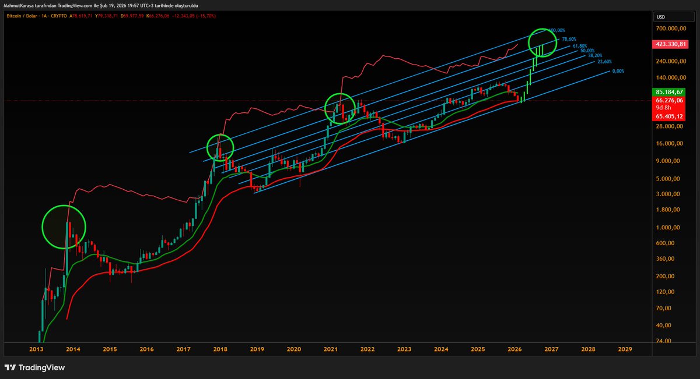The width and height of the screenshot is (700, 379).
Task: Click the 2029 label on time axis
Action: click(x=625, y=349)
